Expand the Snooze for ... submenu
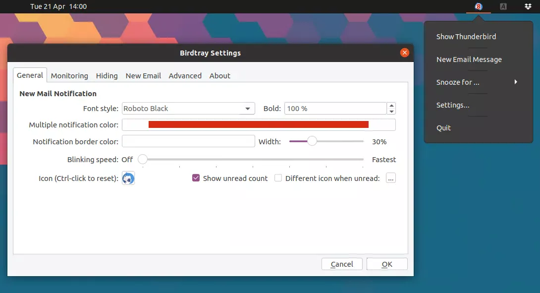This screenshot has width=540, height=293. [479, 82]
